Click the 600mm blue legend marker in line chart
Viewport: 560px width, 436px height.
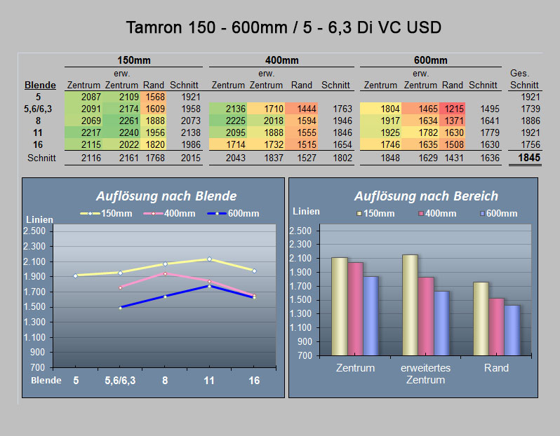(217, 213)
